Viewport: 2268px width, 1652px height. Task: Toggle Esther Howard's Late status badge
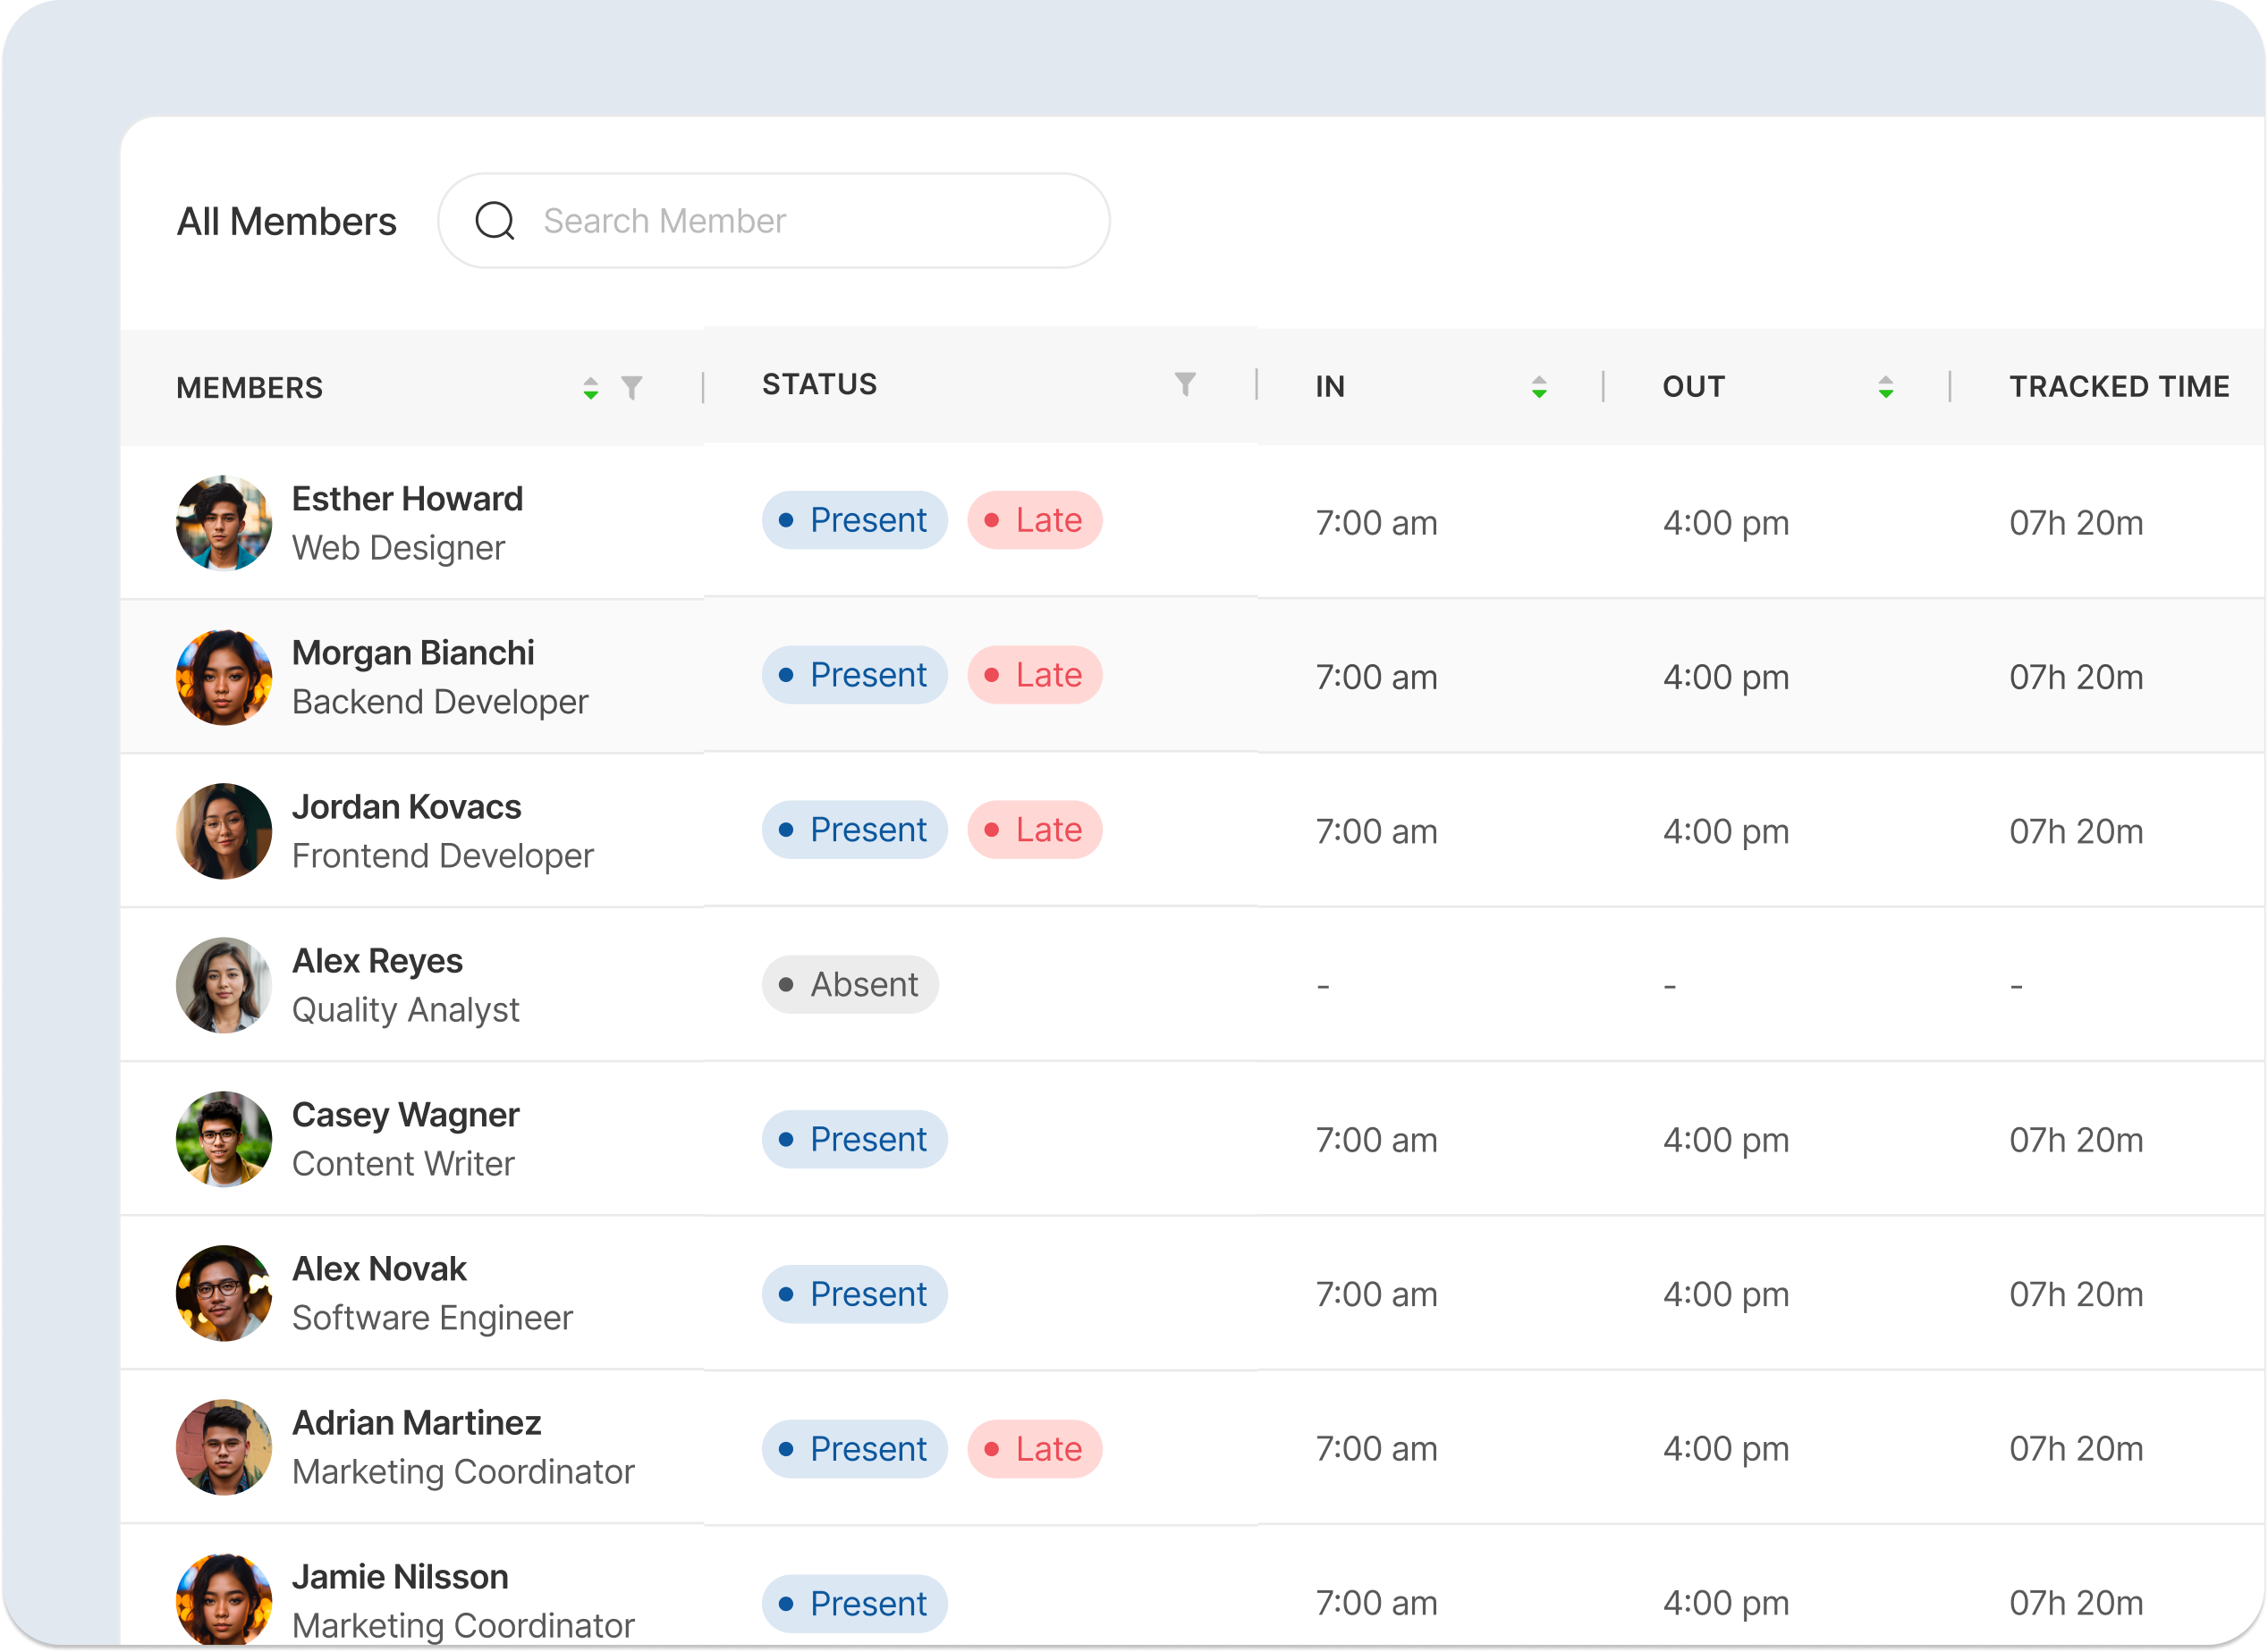click(x=1035, y=520)
